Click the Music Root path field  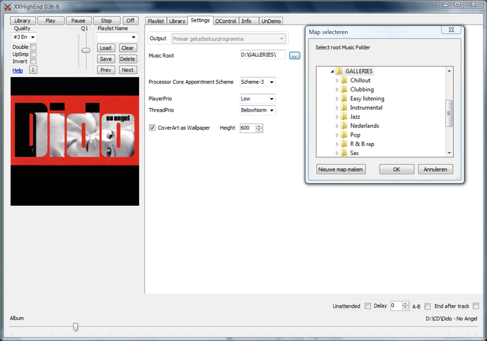click(x=263, y=54)
